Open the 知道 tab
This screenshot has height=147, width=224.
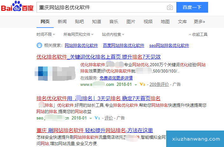97,22
